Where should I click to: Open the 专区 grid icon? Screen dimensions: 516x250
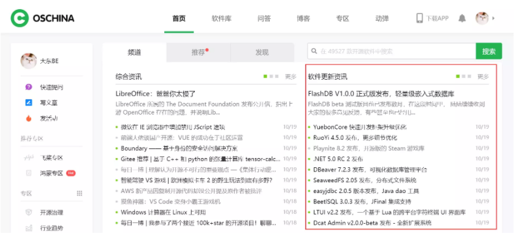tap(79, 193)
